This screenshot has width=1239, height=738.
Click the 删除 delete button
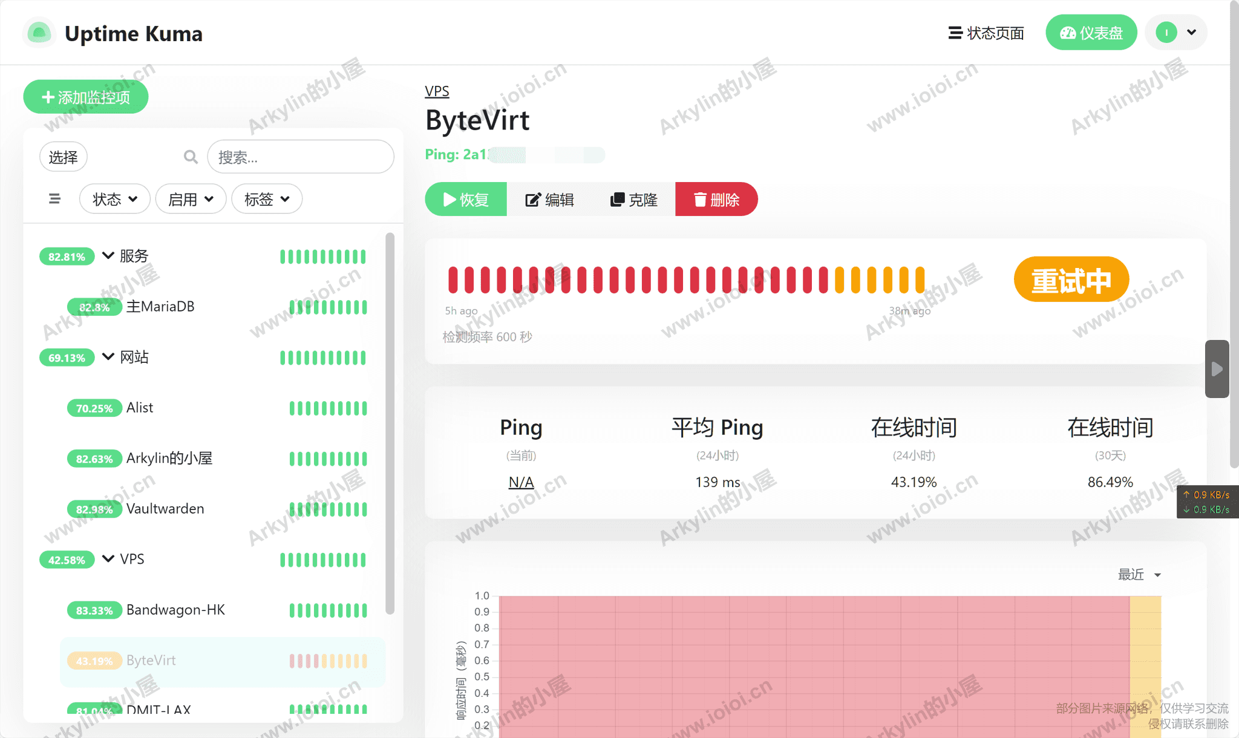(716, 199)
